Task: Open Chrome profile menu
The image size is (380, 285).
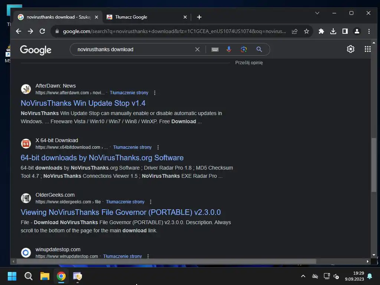Action: (x=357, y=31)
